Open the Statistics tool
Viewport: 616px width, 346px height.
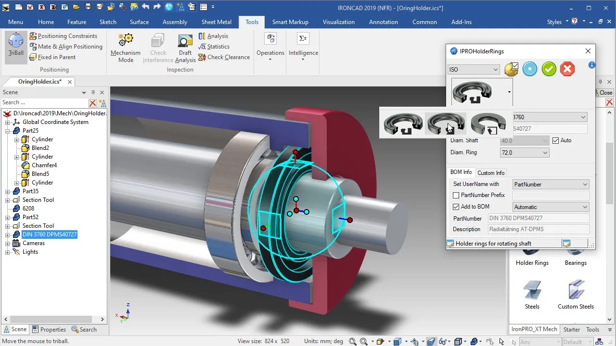coord(214,47)
